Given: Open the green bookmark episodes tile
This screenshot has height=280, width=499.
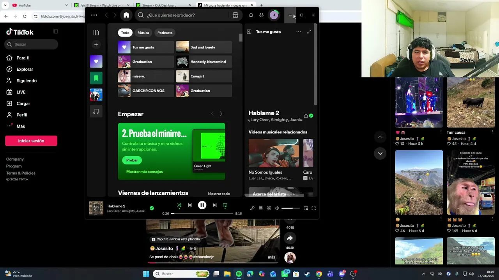Looking at the screenshot, I should tap(96, 78).
